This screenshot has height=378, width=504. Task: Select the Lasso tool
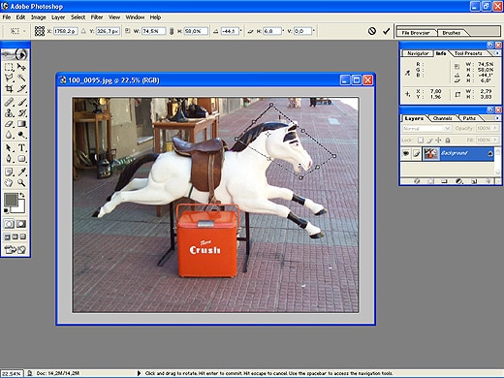coord(9,78)
